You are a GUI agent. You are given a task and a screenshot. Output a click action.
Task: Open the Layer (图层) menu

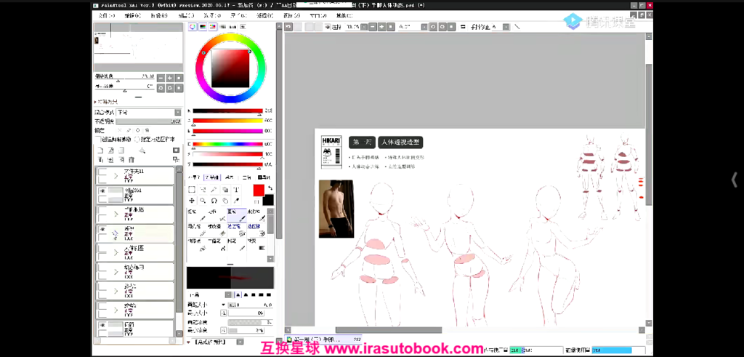185,16
